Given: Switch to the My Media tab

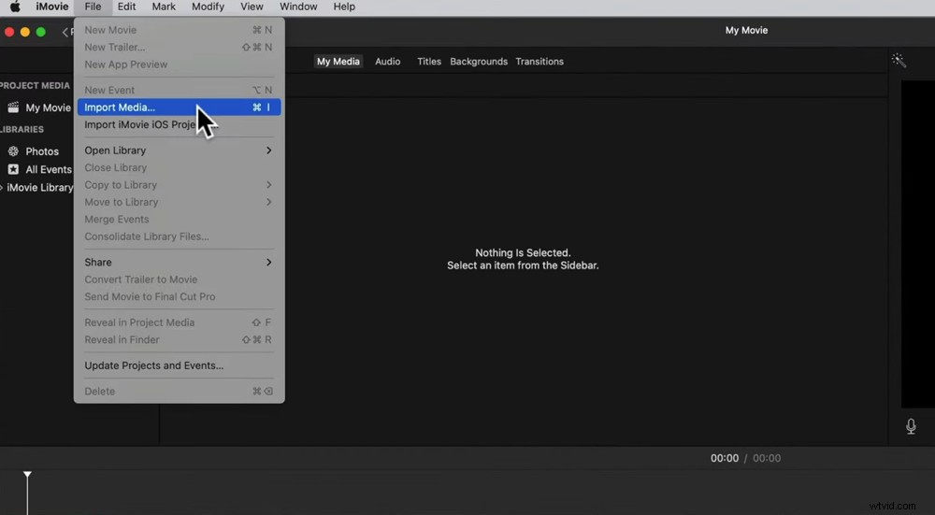Looking at the screenshot, I should coord(338,62).
